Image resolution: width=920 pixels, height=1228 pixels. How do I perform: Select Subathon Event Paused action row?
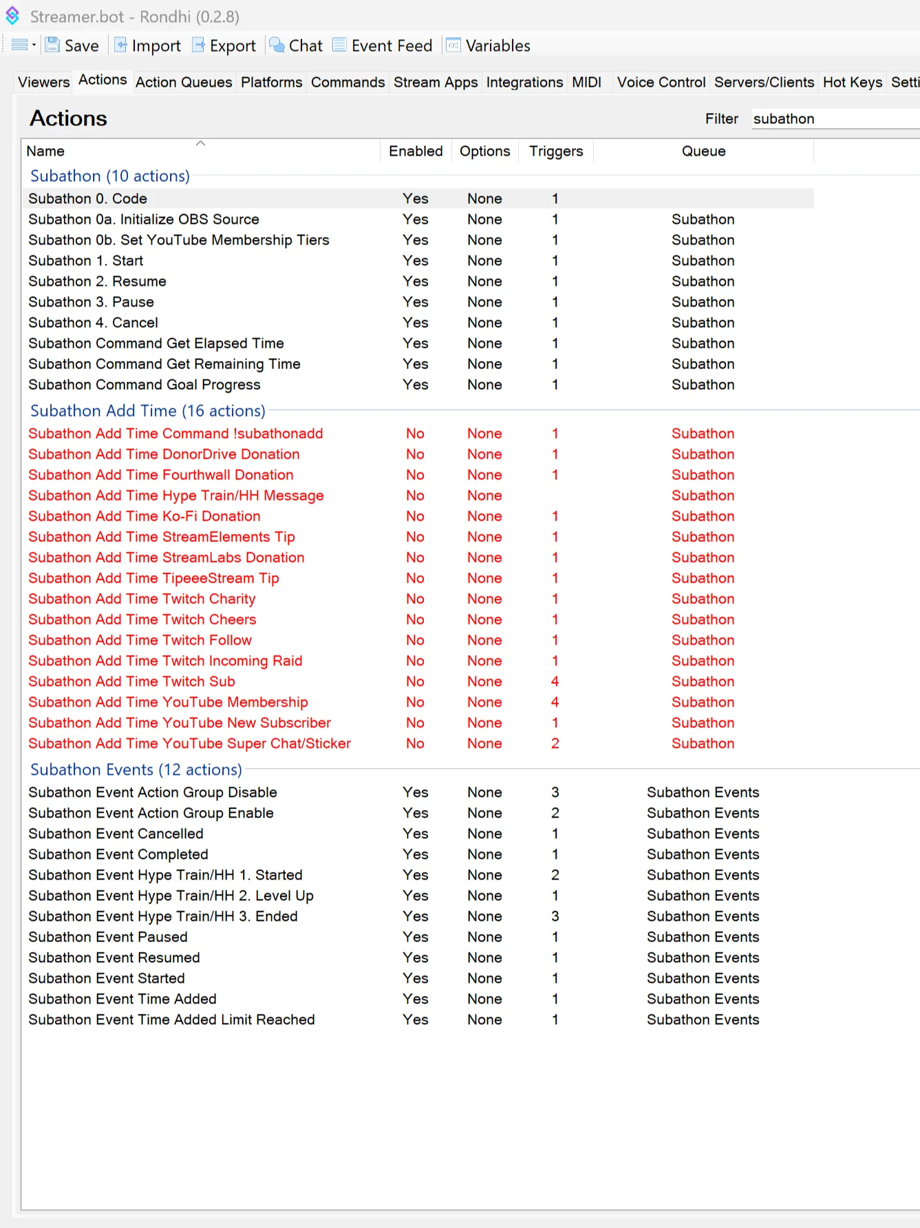[418, 937]
